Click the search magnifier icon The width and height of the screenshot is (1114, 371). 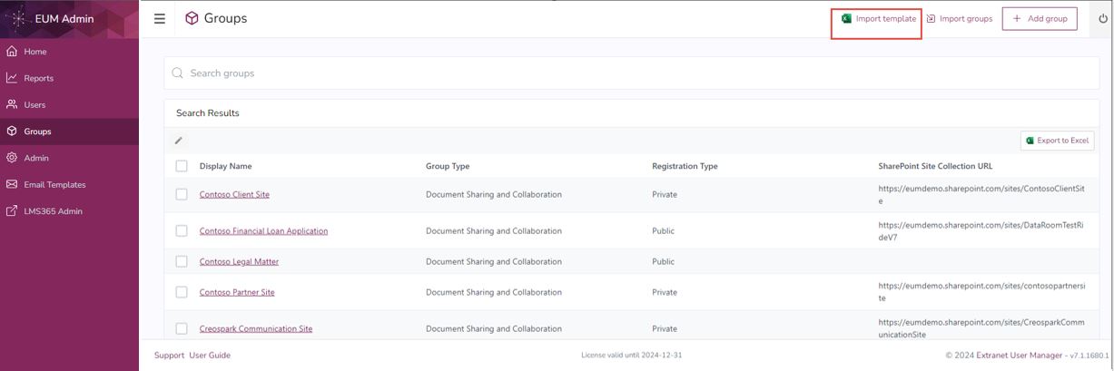point(178,73)
